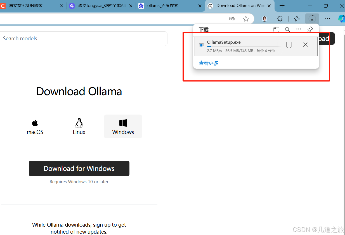Click the 下载 panel title
Screen dimensions: 345x235
point(204,29)
